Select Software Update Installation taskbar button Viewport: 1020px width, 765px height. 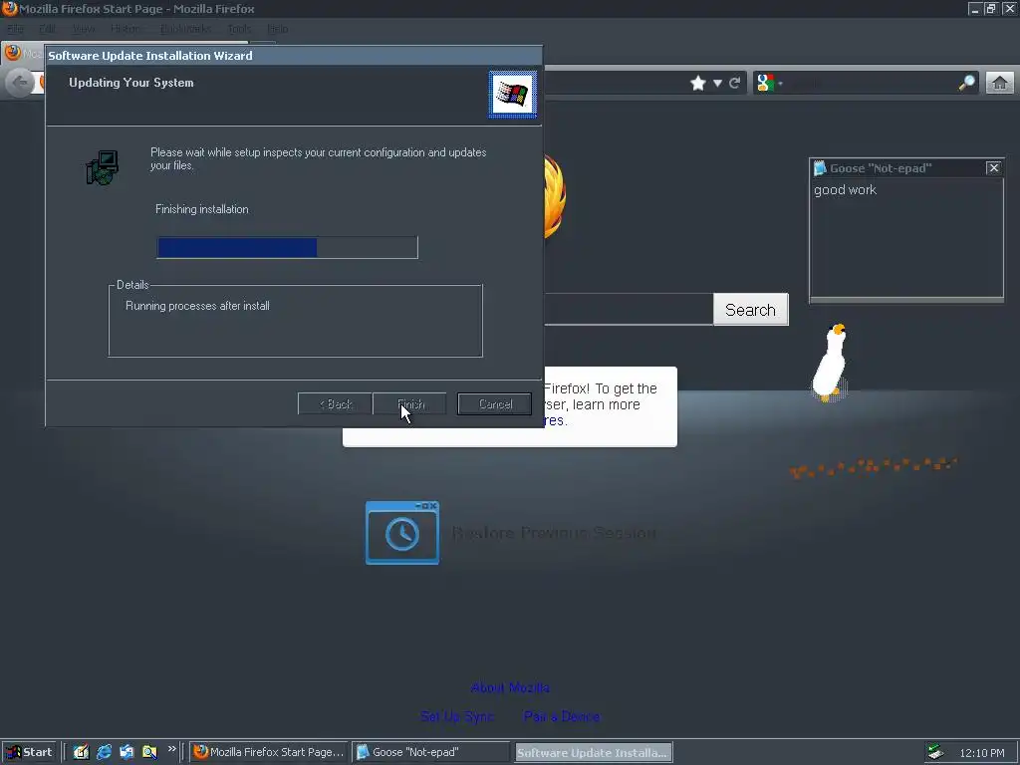pos(593,753)
